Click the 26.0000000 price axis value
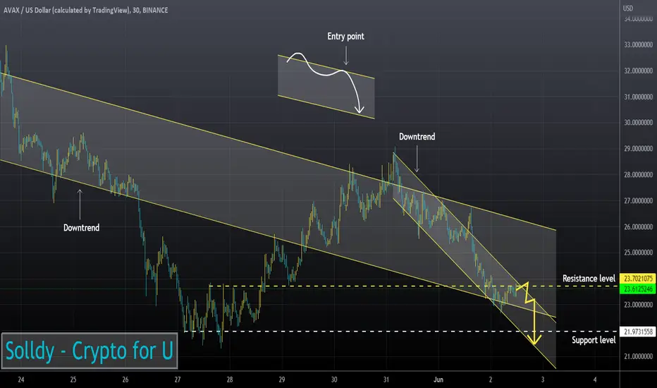 [x=638, y=227]
